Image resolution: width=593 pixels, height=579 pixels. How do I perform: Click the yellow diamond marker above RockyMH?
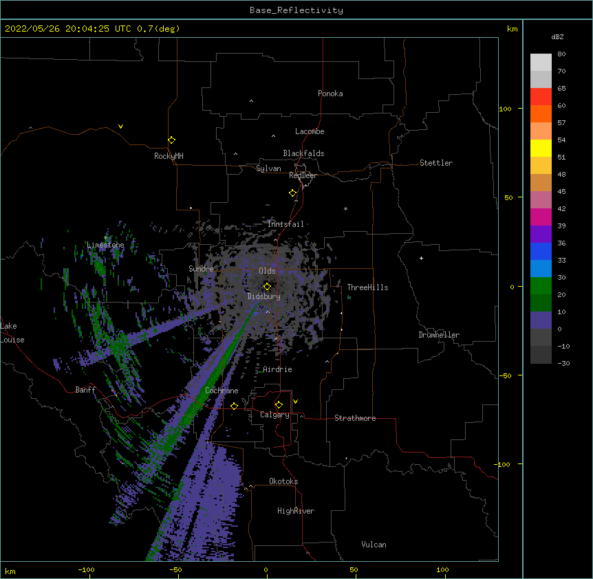172,140
